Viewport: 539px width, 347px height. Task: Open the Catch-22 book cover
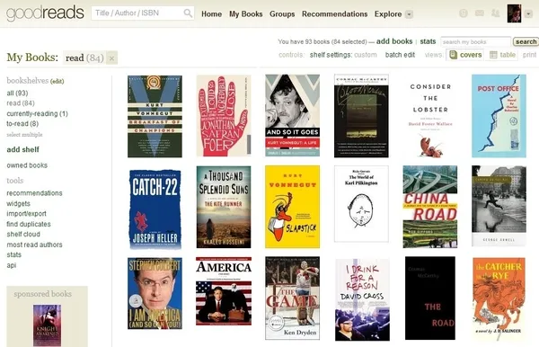[155, 209]
